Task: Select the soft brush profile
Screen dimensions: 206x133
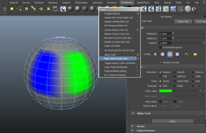Action: (163, 54)
